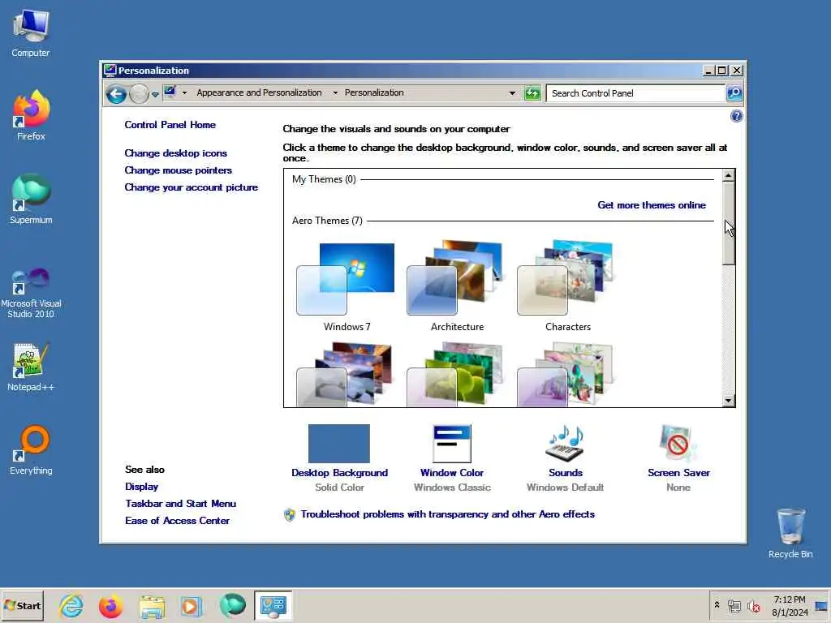The image size is (831, 623).
Task: Expand the arrow after Appearance and Personalization
Action: pyautogui.click(x=335, y=93)
